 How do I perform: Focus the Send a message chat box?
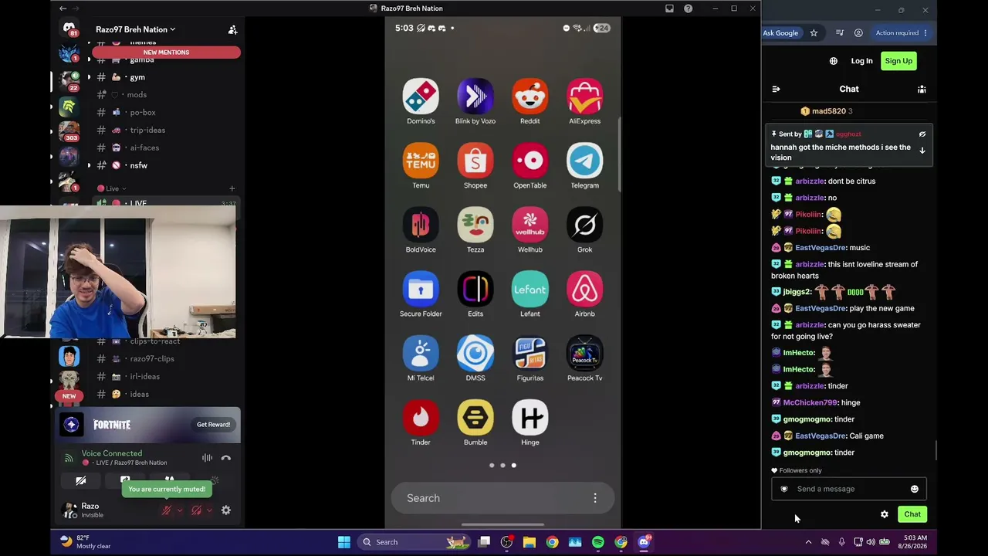848,489
